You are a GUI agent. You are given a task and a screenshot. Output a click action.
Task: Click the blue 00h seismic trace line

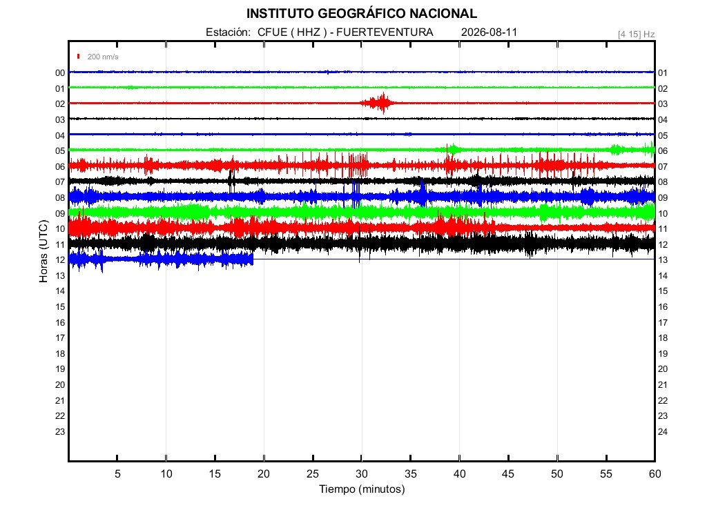(x=362, y=72)
